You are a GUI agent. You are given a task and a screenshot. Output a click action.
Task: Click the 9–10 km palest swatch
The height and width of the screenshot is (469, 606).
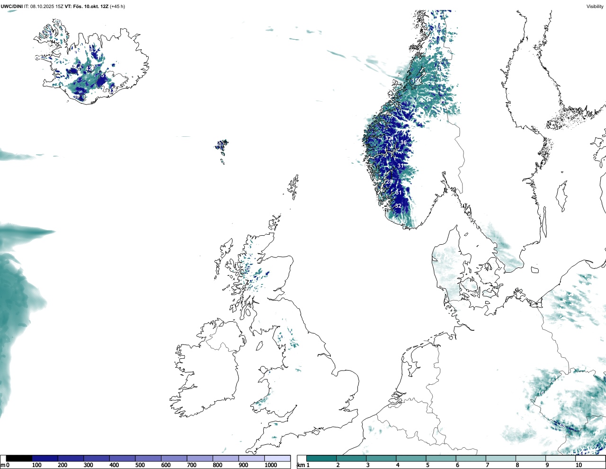click(561, 458)
